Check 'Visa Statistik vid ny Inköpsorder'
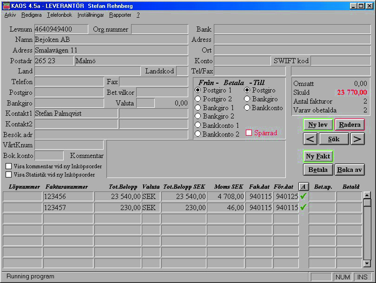This screenshot has width=376, height=283. pyautogui.click(x=9, y=175)
